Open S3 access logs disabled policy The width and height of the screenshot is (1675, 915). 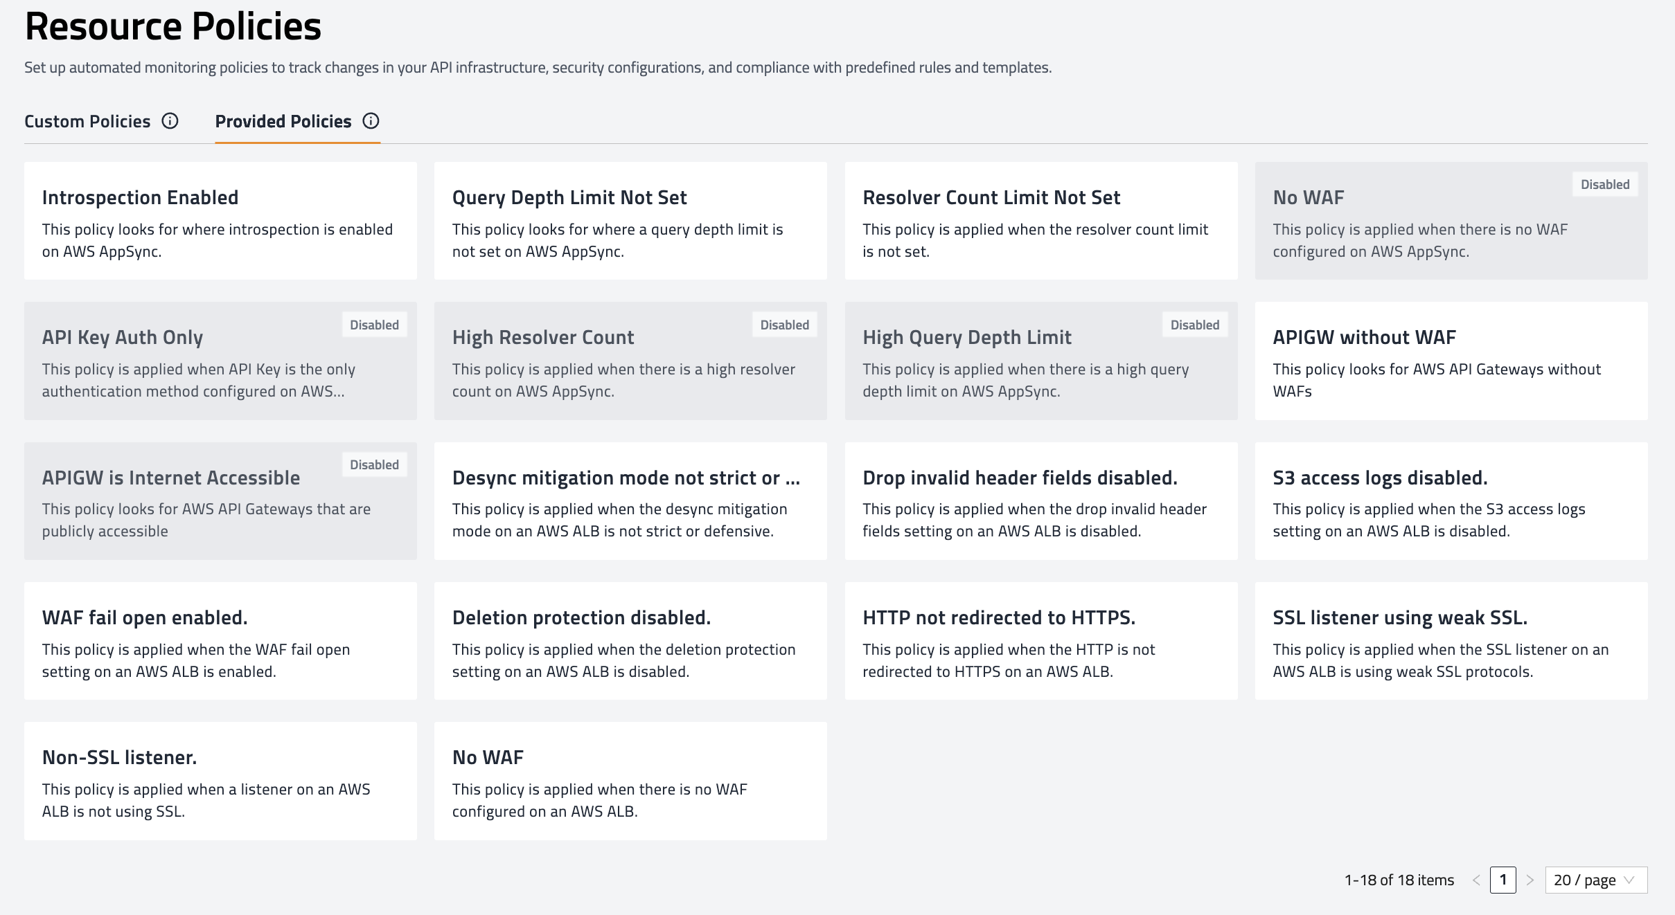click(1451, 501)
